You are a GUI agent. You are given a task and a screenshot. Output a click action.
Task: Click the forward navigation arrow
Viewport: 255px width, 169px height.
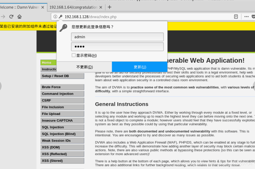pos(3,16)
